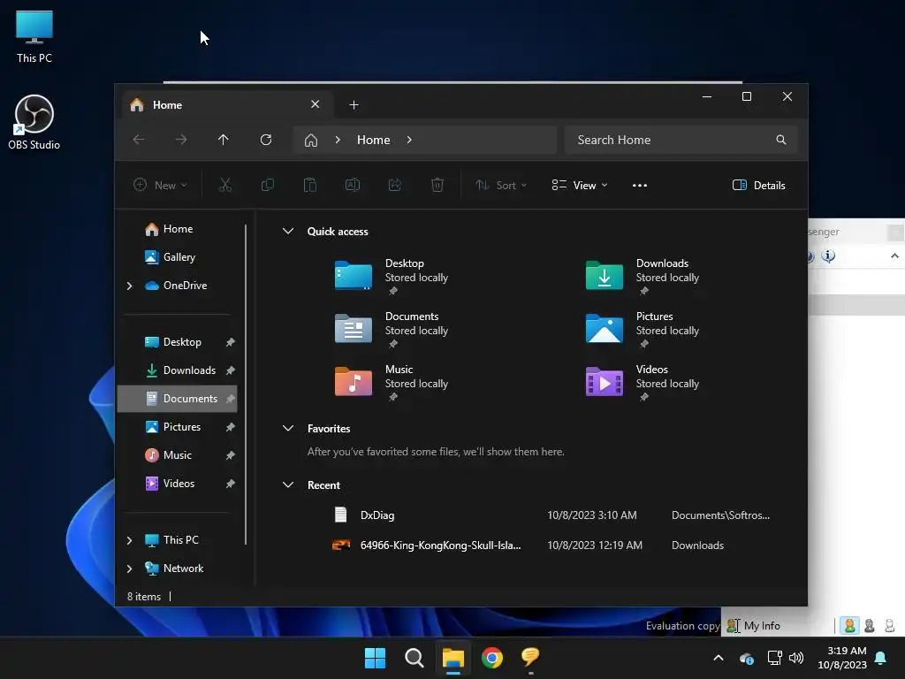The width and height of the screenshot is (905, 679).
Task: Open the Windows Start menu
Action: [375, 658]
